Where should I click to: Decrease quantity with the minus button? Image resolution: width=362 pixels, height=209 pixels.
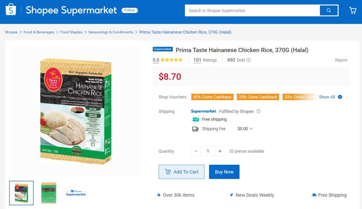196,151
